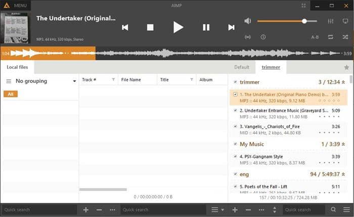Select track 5. Poets of the Fall - Lift

289,188
